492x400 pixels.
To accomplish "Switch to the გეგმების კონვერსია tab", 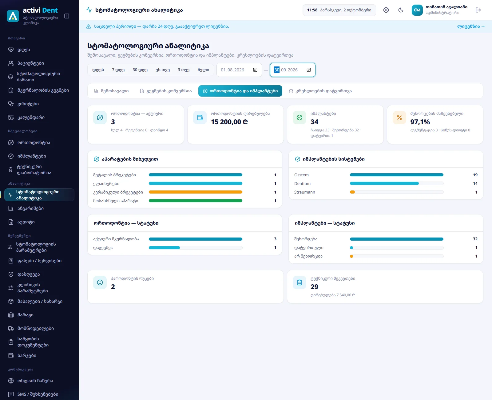I will [x=166, y=91].
